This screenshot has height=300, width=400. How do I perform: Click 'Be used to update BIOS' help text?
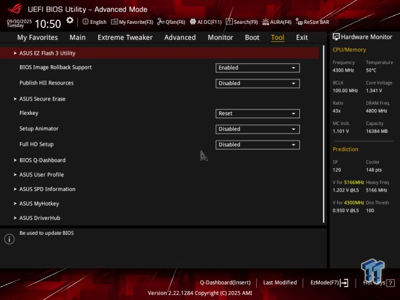pyautogui.click(x=46, y=233)
